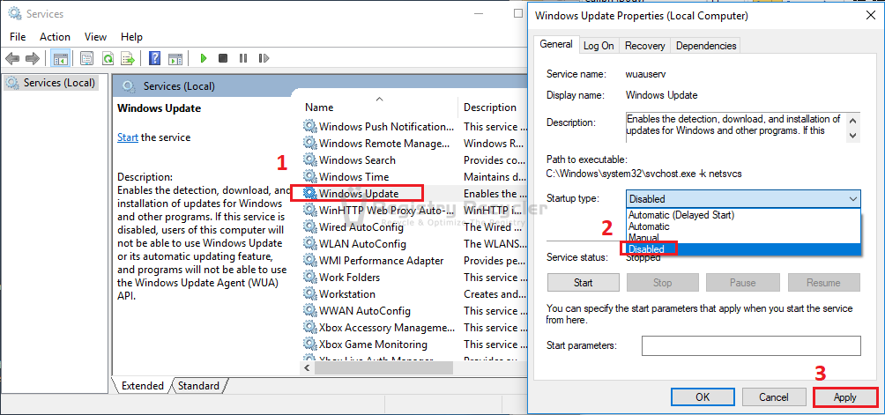Open the Startup type combo box
The width and height of the screenshot is (885, 415).
tap(743, 198)
